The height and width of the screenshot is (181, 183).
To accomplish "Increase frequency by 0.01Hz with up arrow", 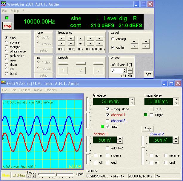I will [x=99, y=38].
